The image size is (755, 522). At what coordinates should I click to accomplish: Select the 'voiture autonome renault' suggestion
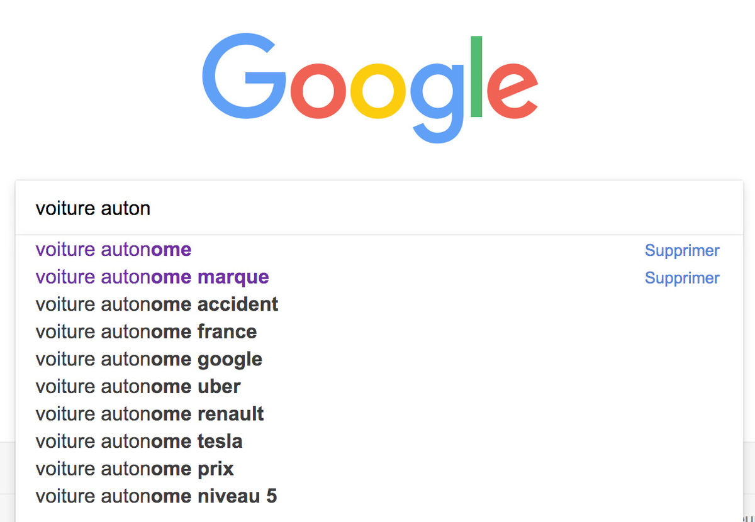[150, 414]
